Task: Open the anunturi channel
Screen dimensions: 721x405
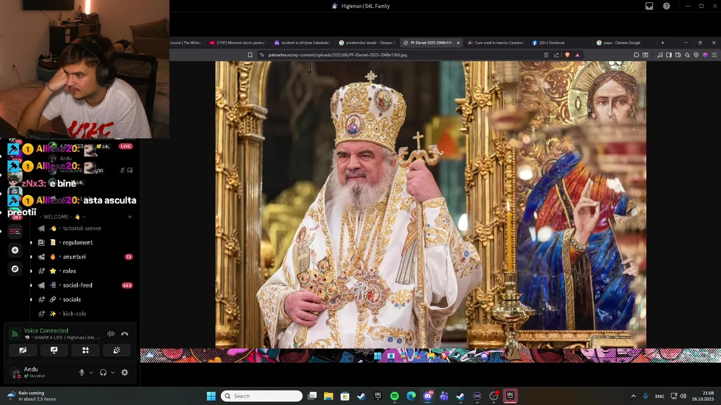Action: (74, 257)
